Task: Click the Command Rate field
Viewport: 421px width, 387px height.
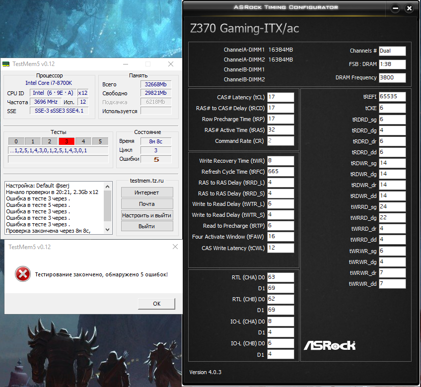Action: (x=281, y=140)
